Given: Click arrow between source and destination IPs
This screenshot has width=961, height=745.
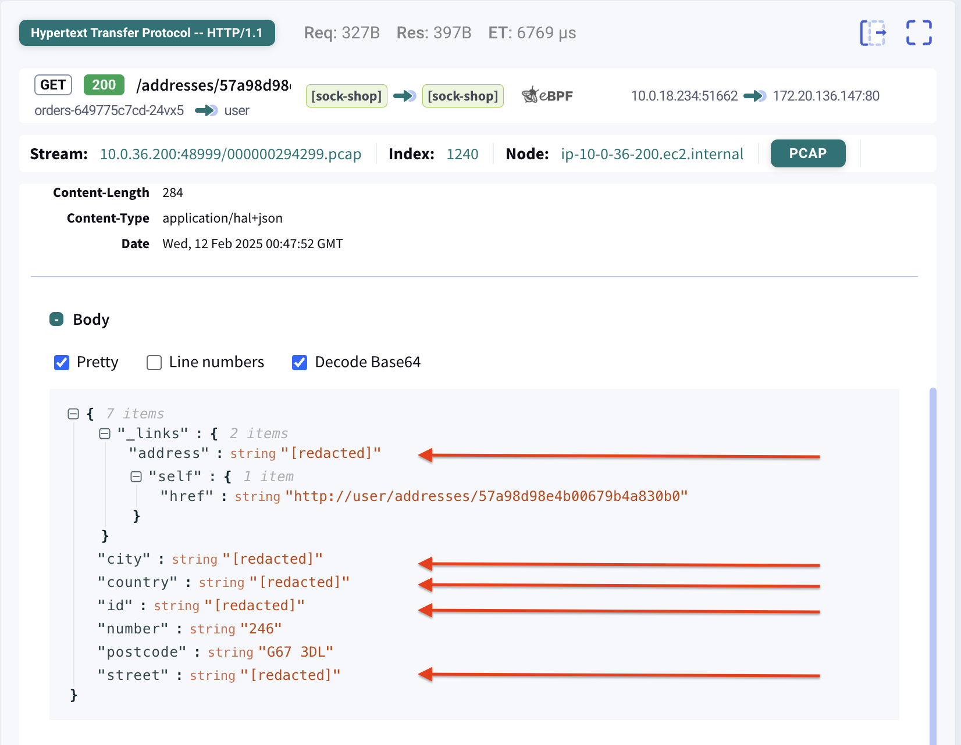Looking at the screenshot, I should 754,96.
